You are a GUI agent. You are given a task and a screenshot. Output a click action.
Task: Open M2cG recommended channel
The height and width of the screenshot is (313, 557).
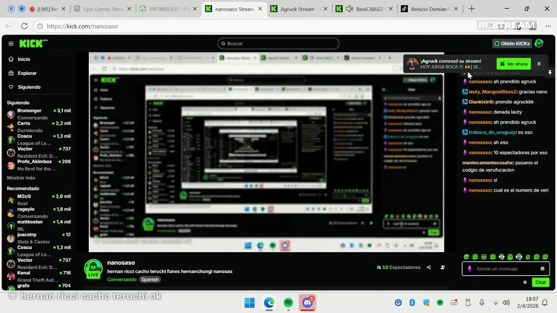click(x=39, y=200)
